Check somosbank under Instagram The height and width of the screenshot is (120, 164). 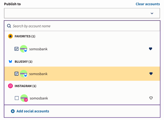click(x=17, y=98)
